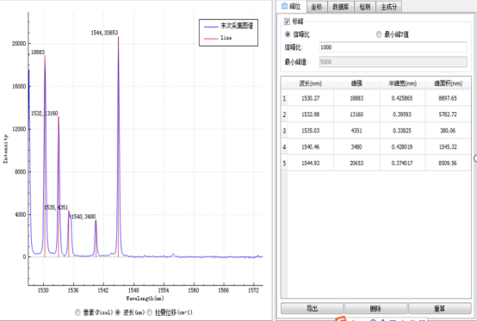
Task: Open the 主成分 tab
Action: point(389,7)
